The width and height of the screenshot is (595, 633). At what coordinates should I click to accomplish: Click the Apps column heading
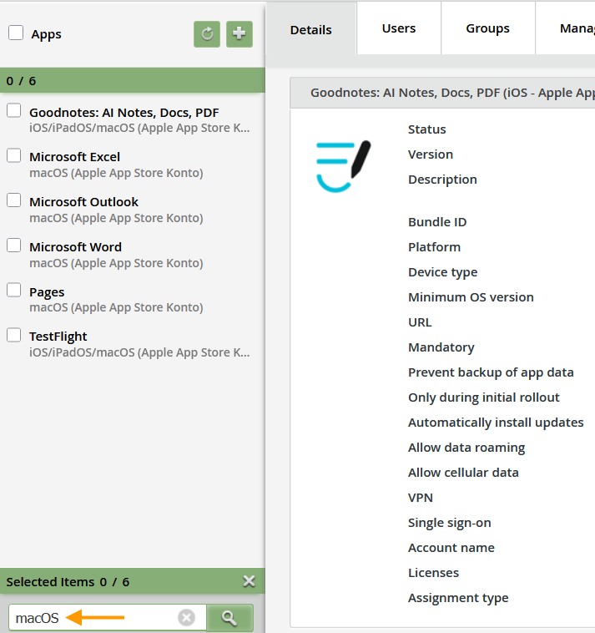coord(47,34)
